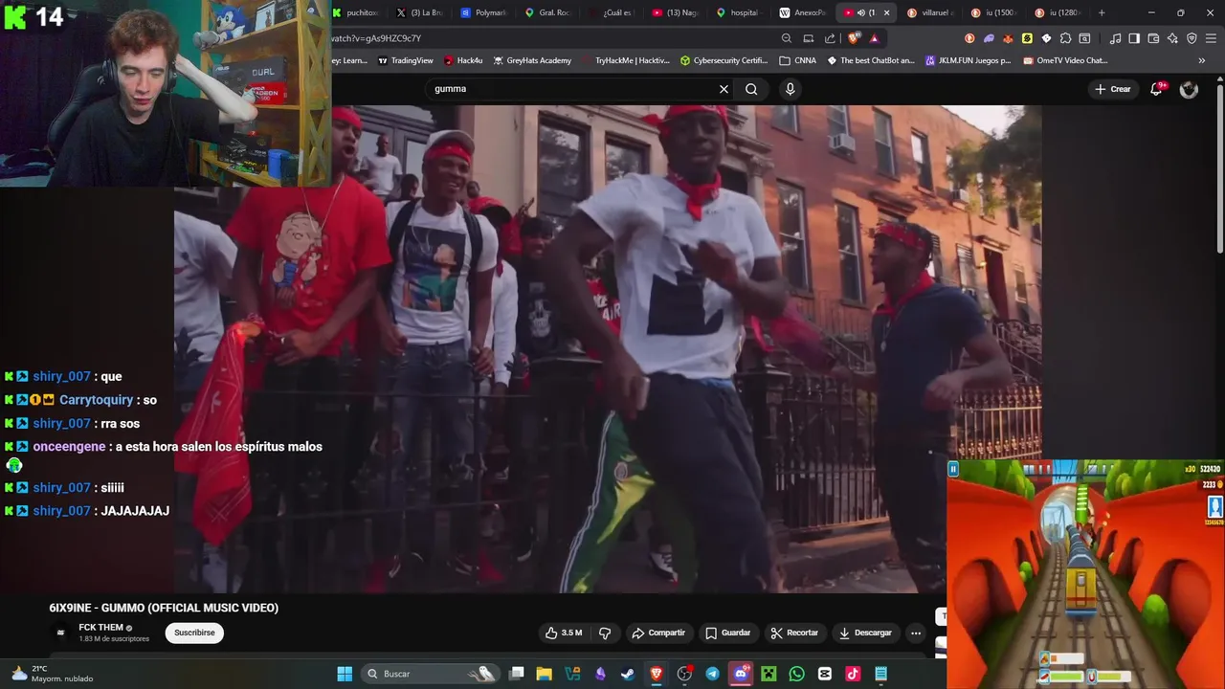
Task: Open the Brave VPN shield icon
Action: point(1192,38)
